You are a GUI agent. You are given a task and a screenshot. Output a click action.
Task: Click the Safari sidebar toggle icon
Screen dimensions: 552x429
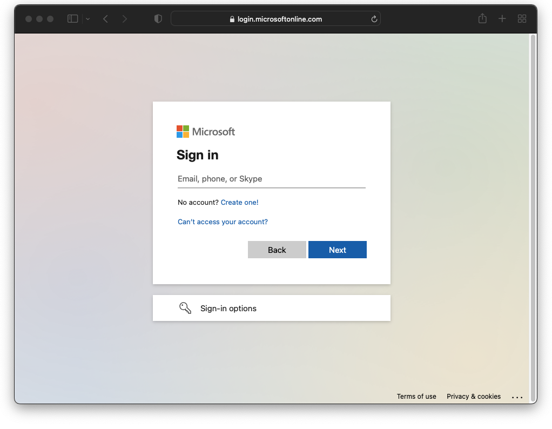tap(72, 19)
